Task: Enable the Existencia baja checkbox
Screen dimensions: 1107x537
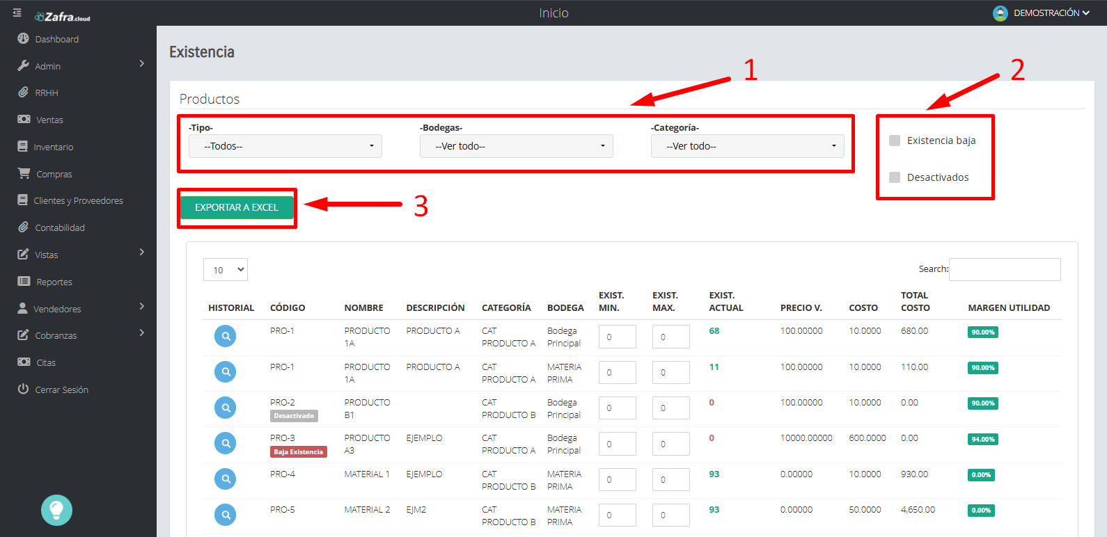Action: [x=895, y=141]
